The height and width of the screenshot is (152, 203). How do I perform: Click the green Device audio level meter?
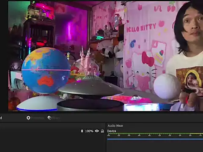coord(155,134)
